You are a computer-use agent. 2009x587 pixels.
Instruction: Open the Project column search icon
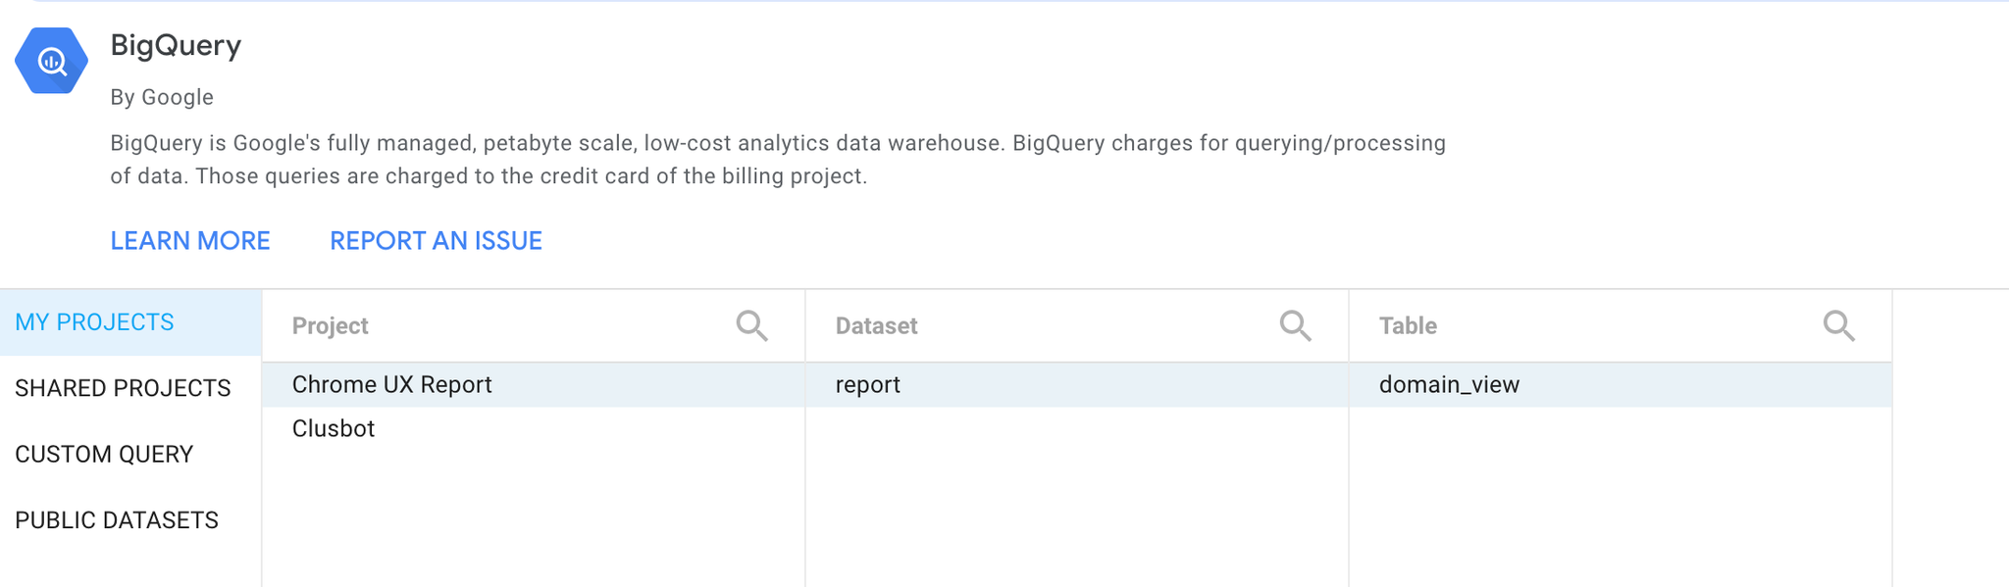751,325
